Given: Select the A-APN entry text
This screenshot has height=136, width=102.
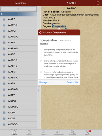Looking at the screenshot, I should coord(12,42).
